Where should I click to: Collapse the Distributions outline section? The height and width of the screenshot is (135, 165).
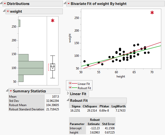tap(1, 4)
